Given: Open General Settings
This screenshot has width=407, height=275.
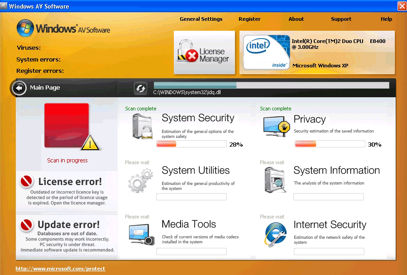Looking at the screenshot, I should 201,19.
